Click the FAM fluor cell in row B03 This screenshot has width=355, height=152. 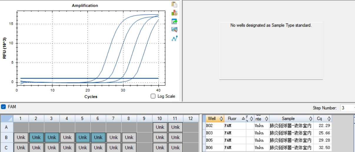coord(235,133)
